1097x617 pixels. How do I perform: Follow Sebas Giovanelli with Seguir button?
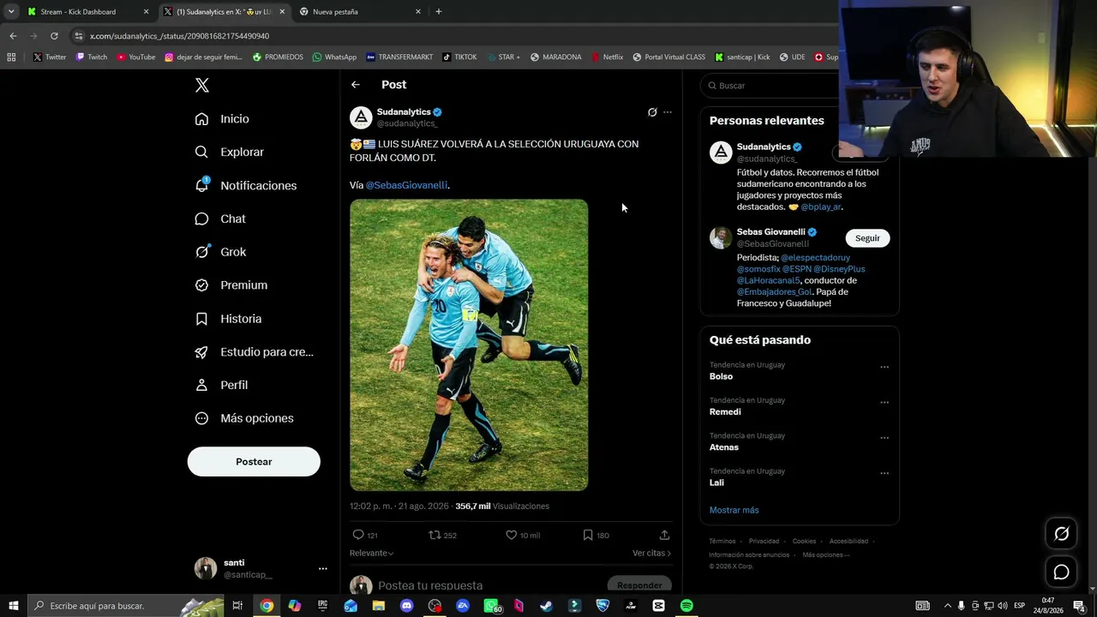click(867, 238)
